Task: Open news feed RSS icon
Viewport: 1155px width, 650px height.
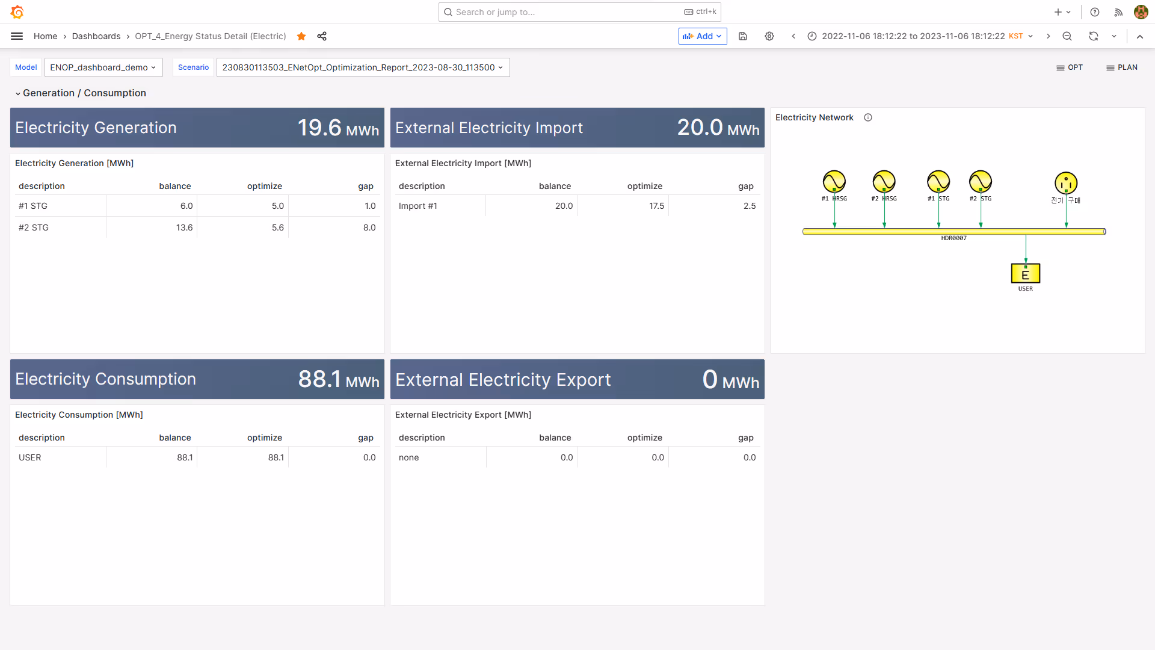Action: click(1118, 12)
